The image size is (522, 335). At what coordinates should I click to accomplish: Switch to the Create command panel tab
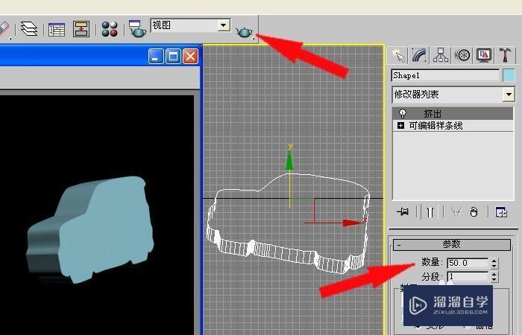pos(398,55)
